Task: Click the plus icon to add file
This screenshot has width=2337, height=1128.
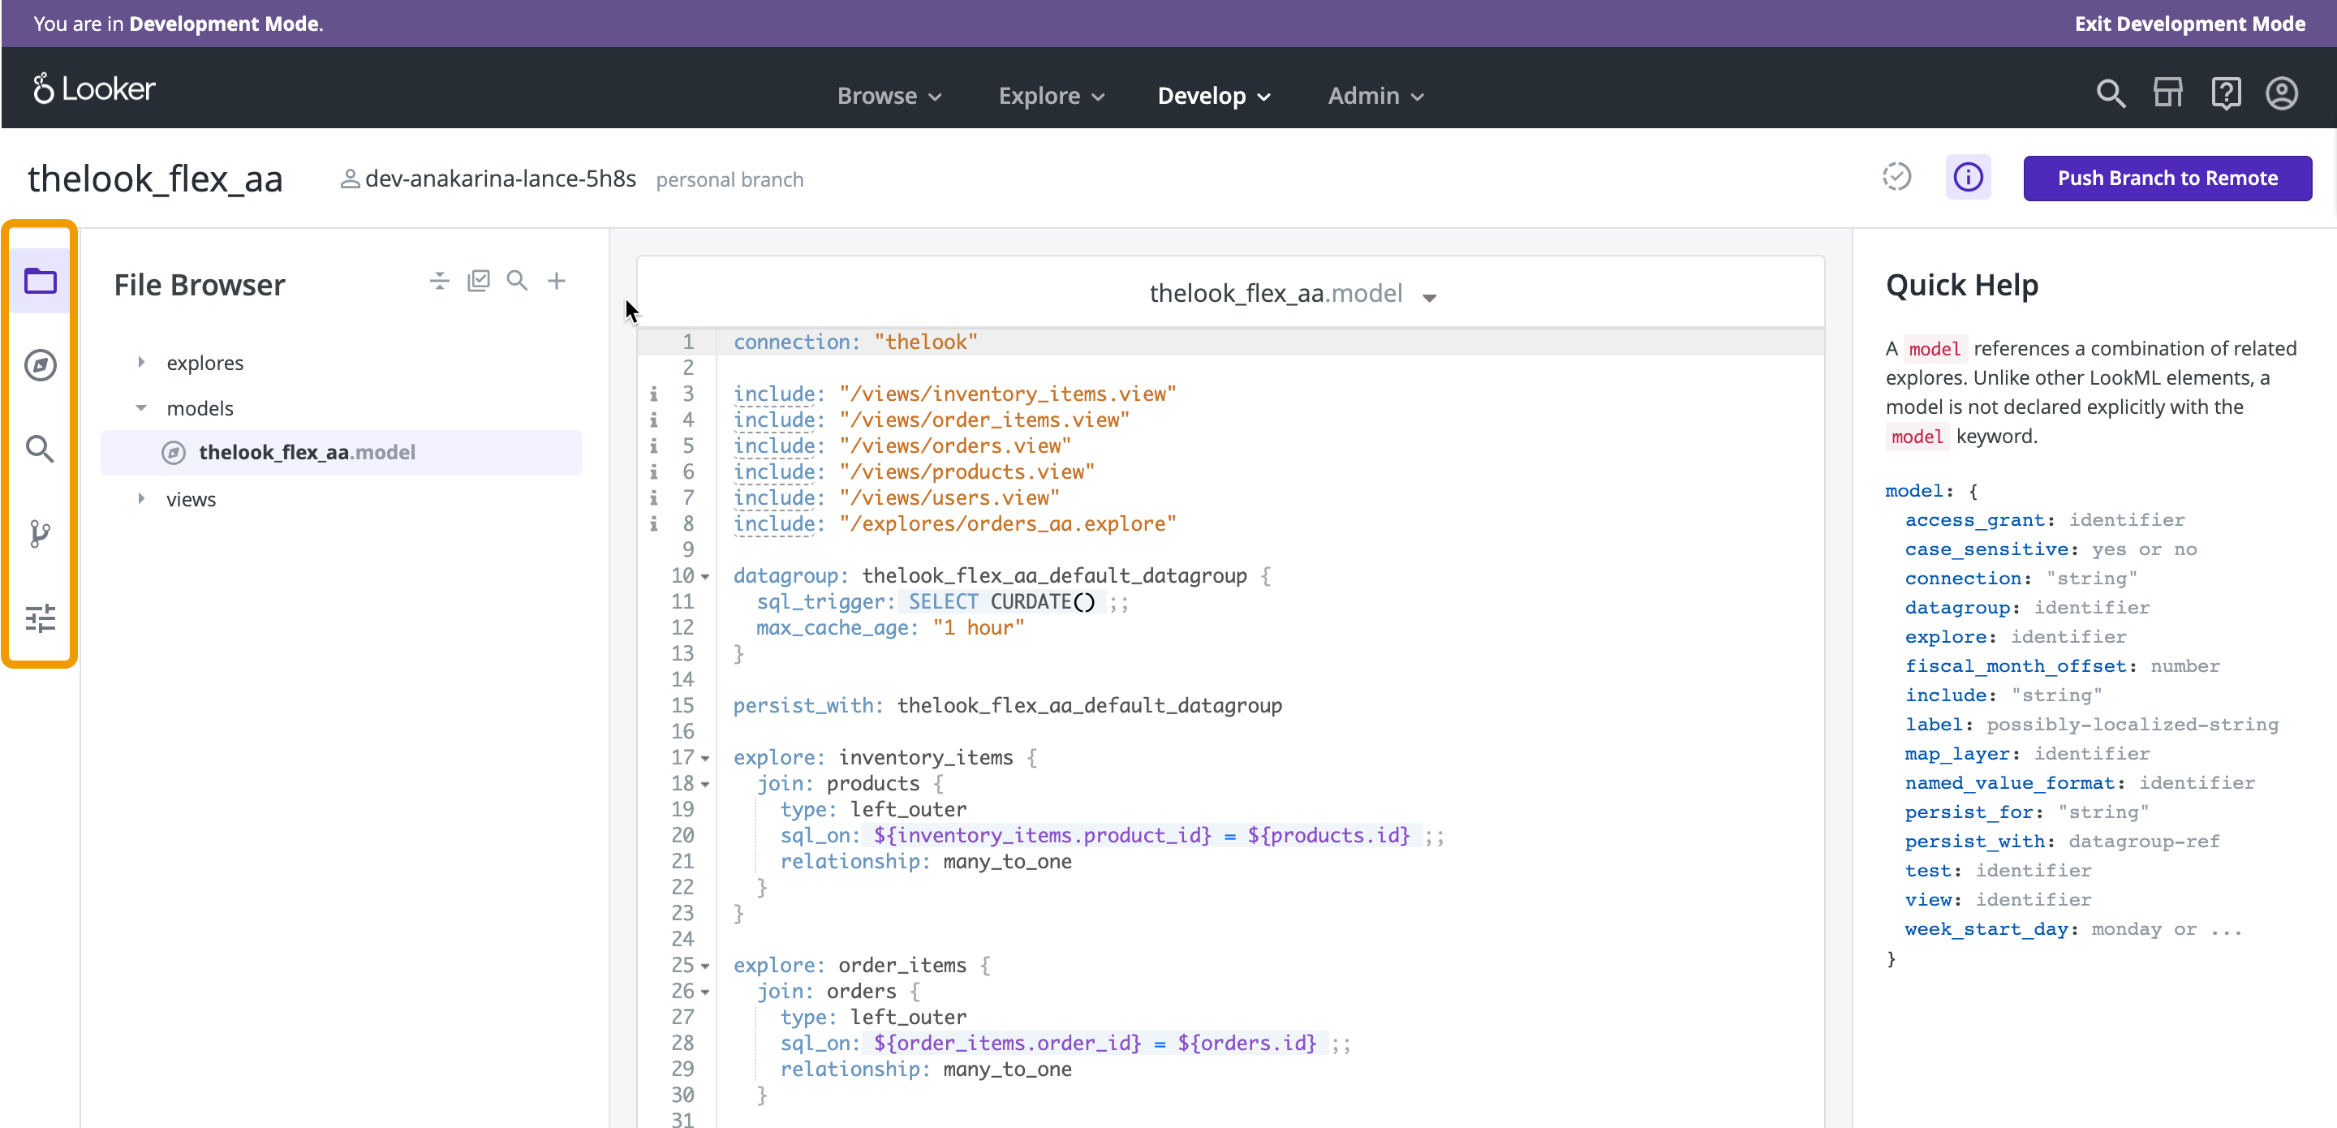Action: click(556, 281)
